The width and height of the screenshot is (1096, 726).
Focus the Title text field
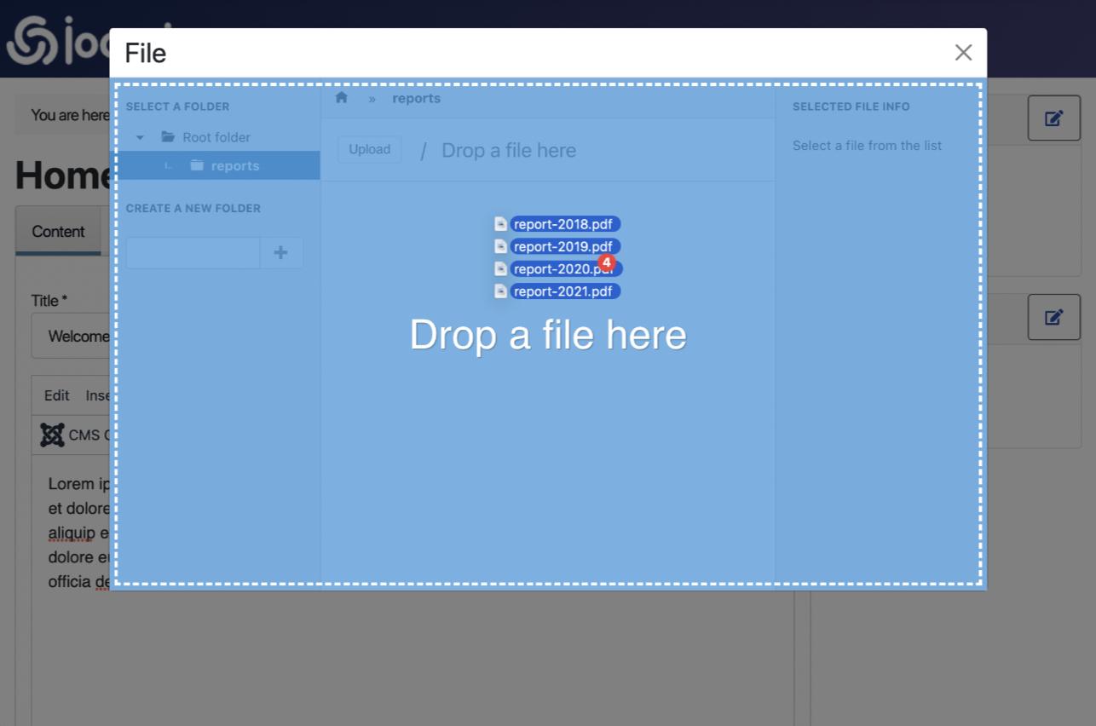click(x=72, y=337)
